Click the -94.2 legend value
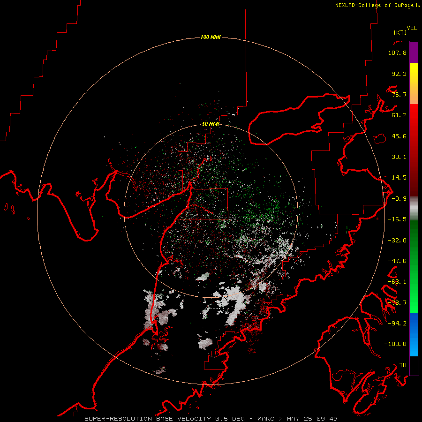This screenshot has width=422, height=422. (397, 323)
